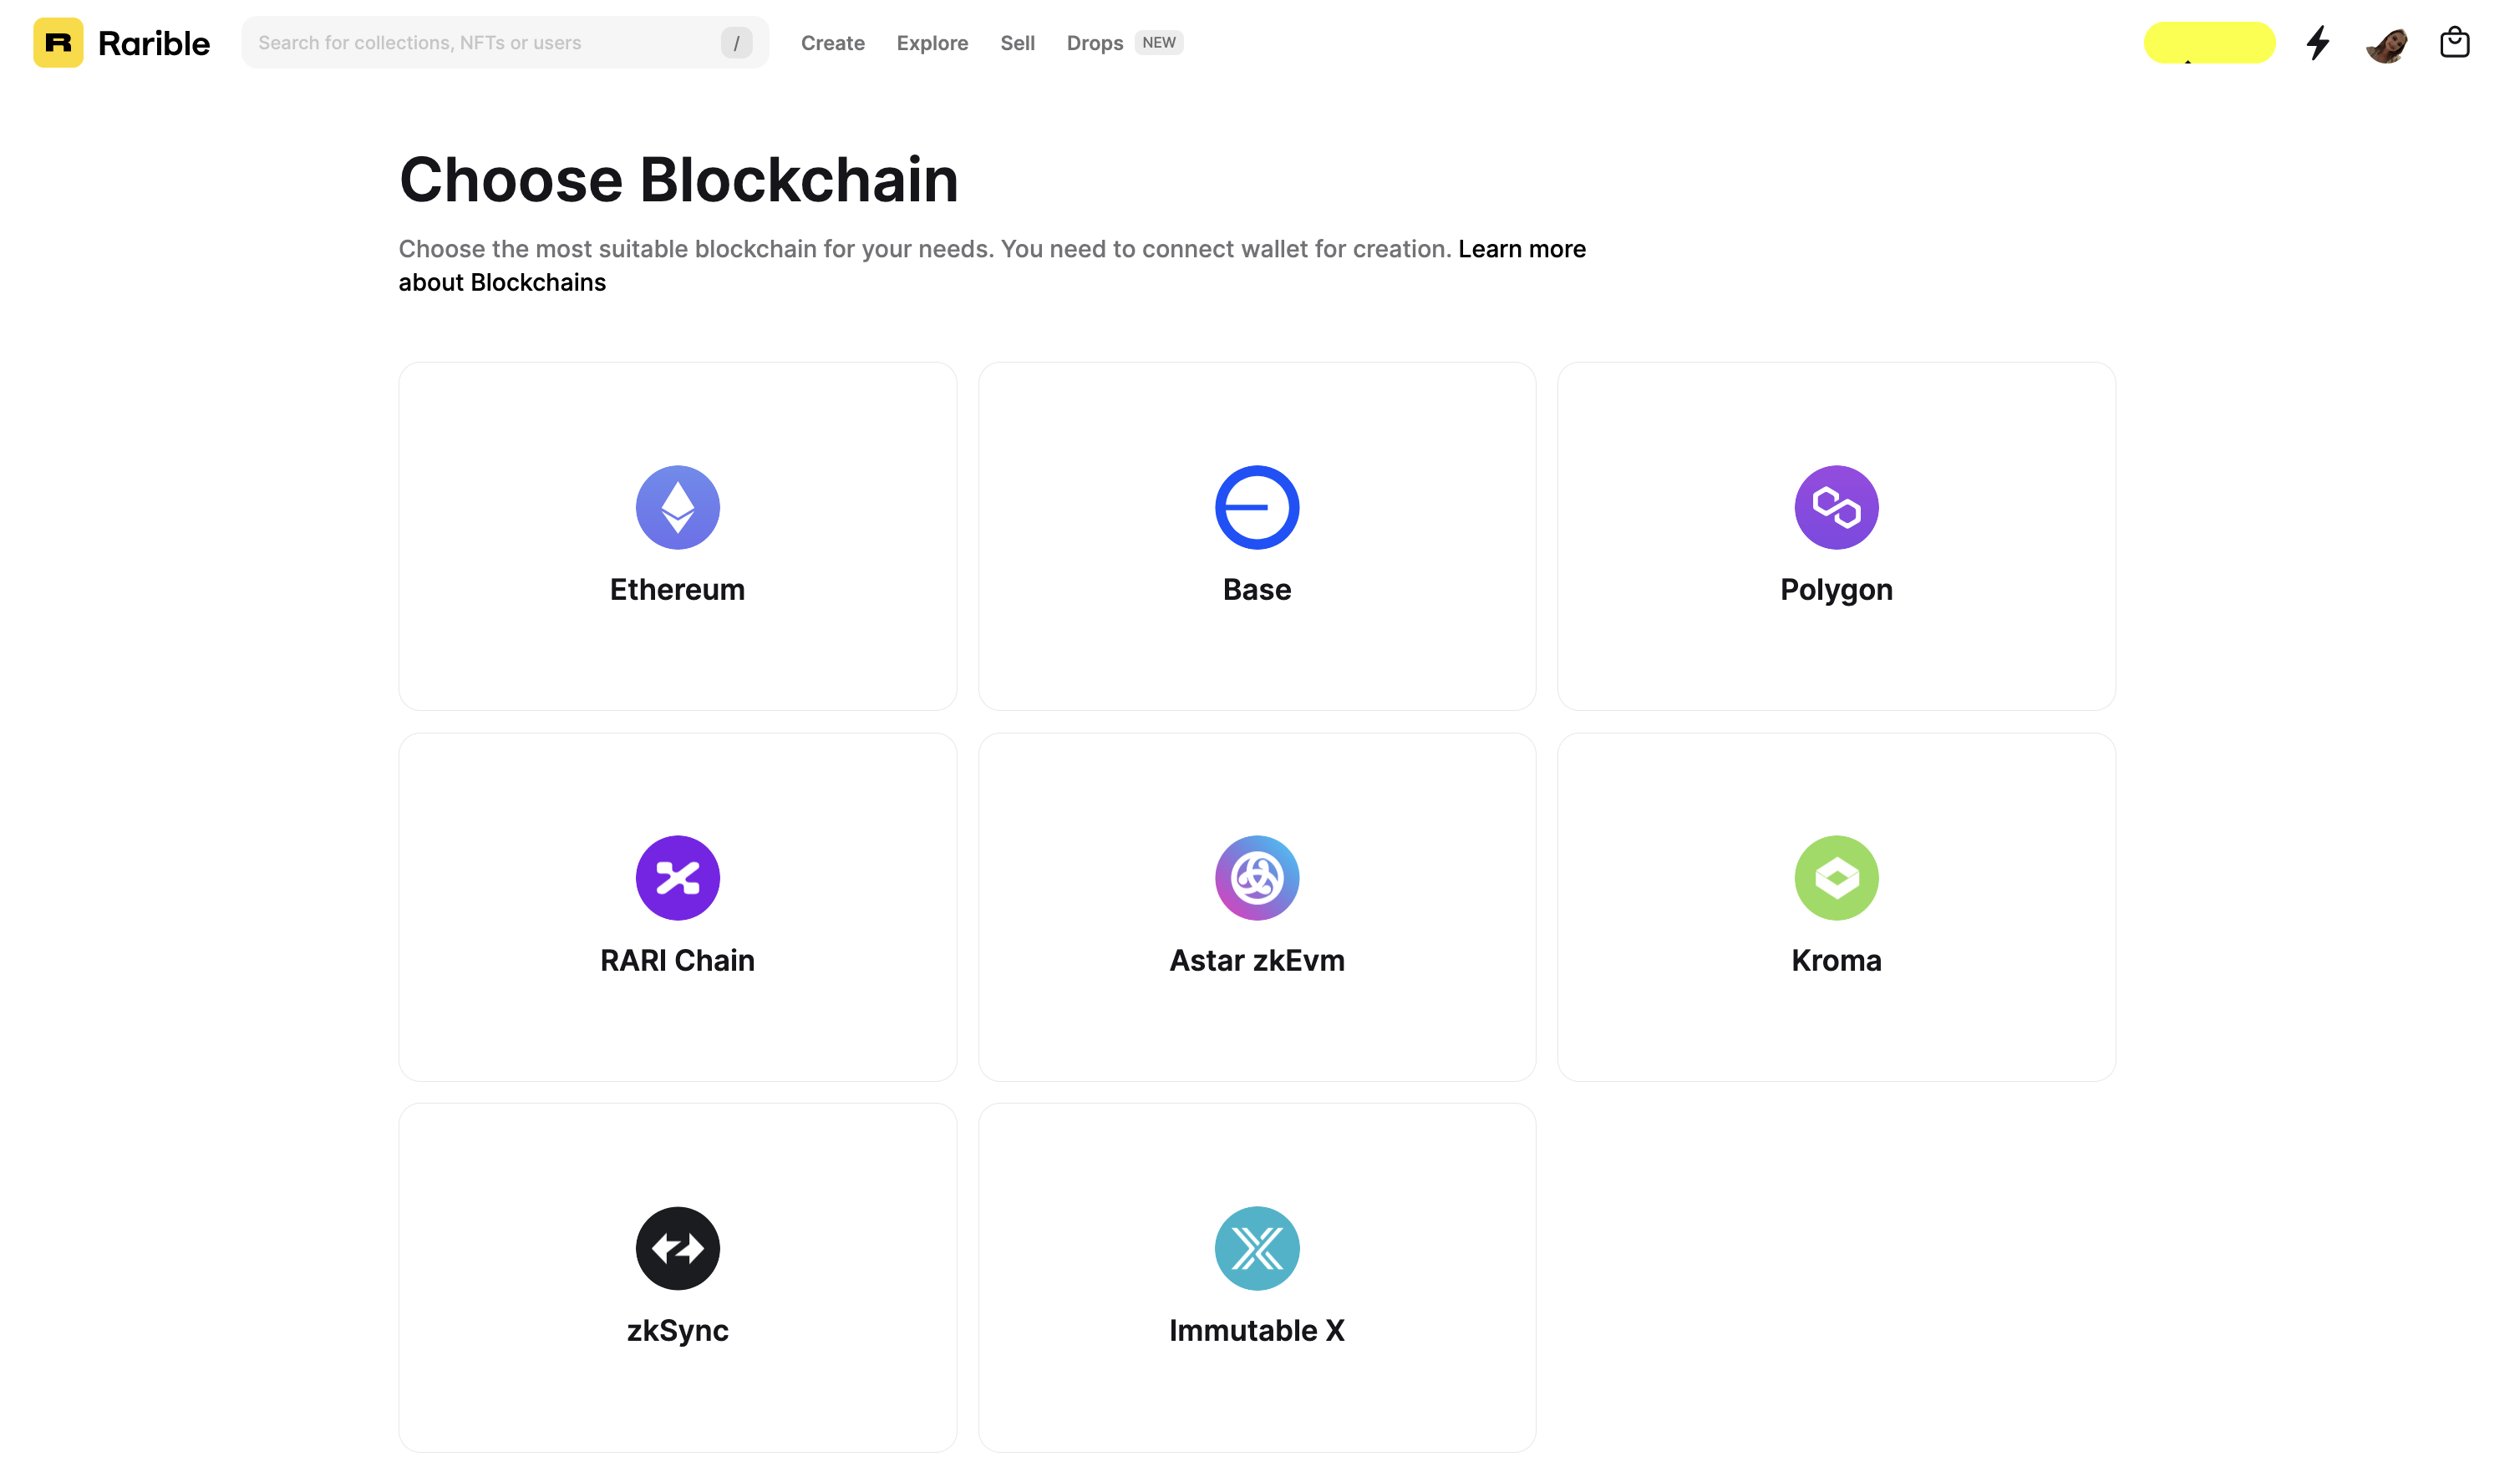Viewport: 2520px width, 1477px height.
Task: Open the Create menu item
Action: tap(832, 43)
